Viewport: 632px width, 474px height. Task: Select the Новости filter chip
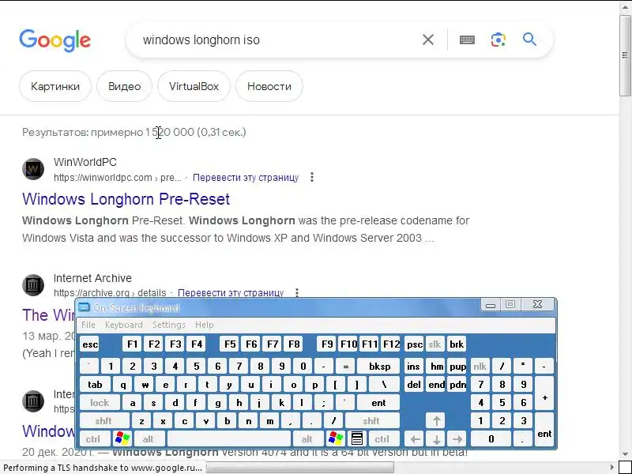pyautogui.click(x=269, y=86)
